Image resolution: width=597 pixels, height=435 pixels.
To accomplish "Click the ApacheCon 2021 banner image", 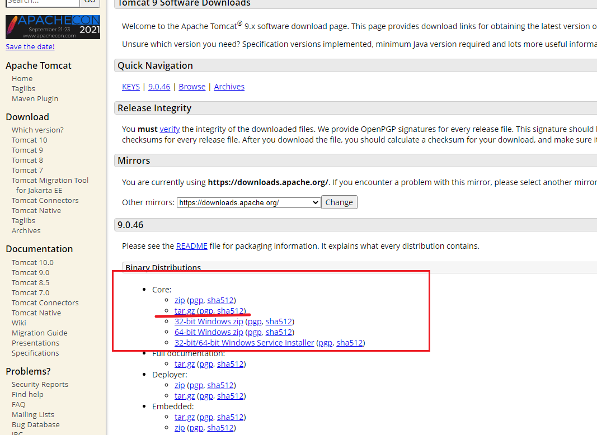I will tap(53, 26).
